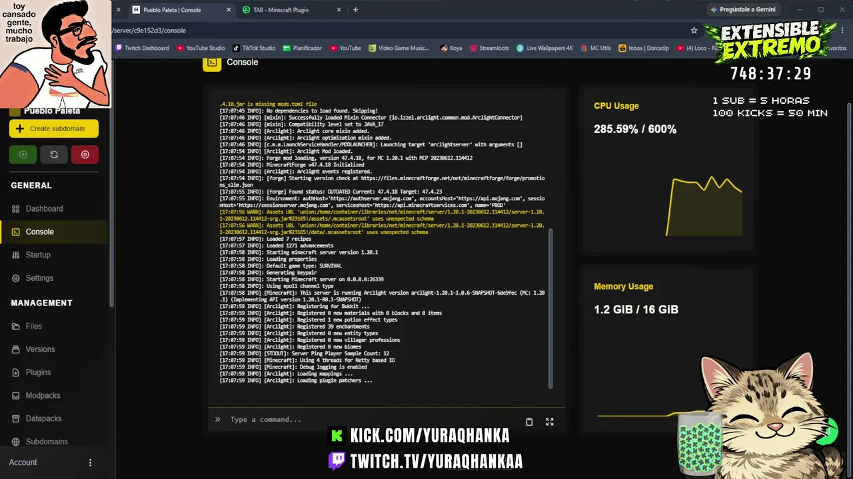Open the YouTube Studio bookmark
This screenshot has width=853, height=479.
[x=201, y=48]
